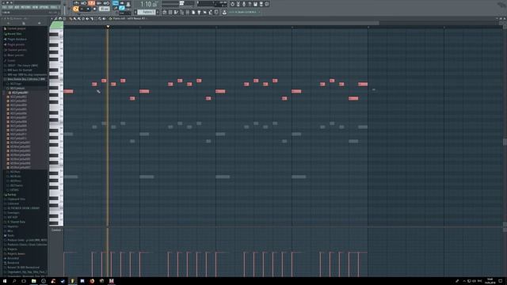Expand the Rendered folder in the browser
Screen dimensions: 507x285
[x=13, y=263]
